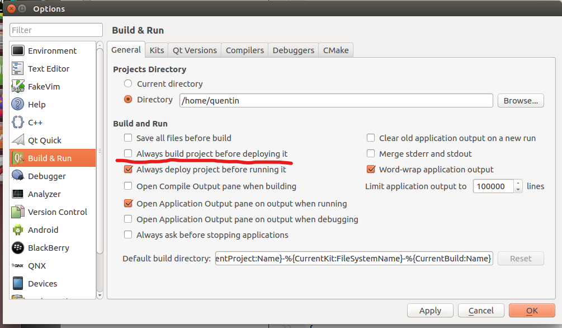This screenshot has width=562, height=328.
Task: Open the Debugger bug icon
Action: [x=17, y=176]
